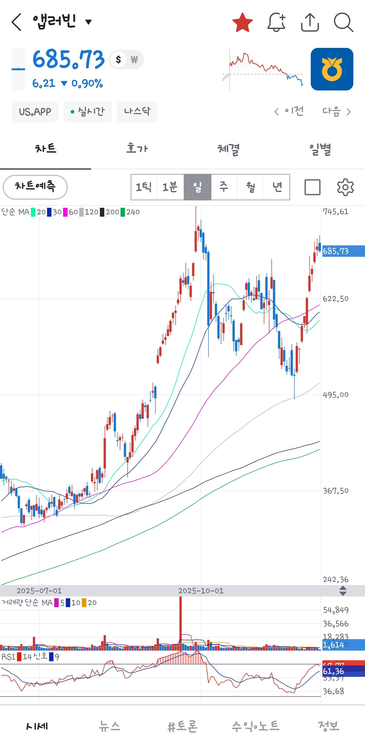
Task: Click the MA 240 green color swatch
Action: 123,212
